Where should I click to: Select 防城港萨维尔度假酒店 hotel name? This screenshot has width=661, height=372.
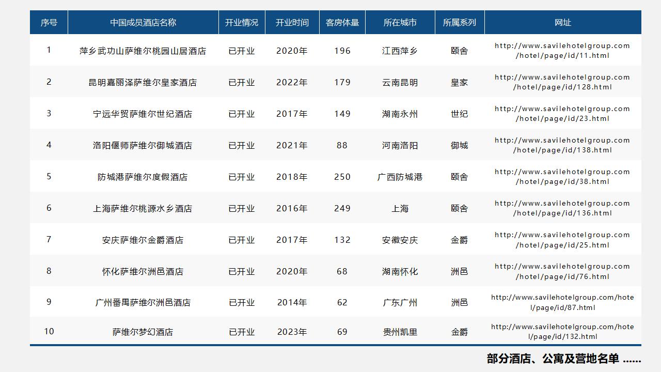pos(143,177)
